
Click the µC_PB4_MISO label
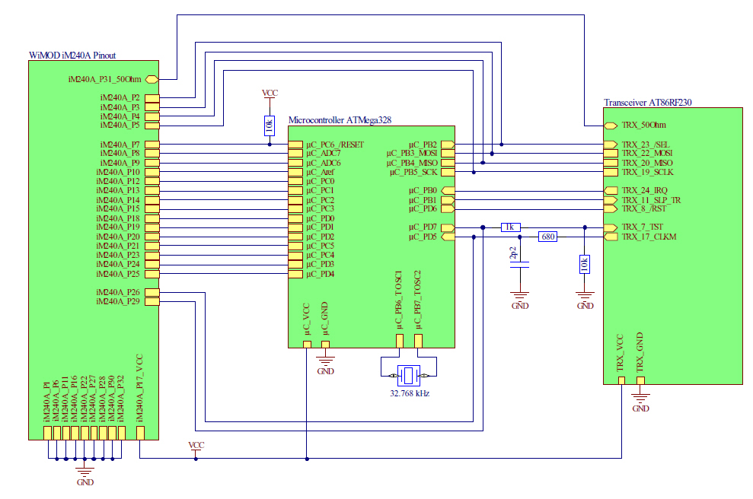pyautogui.click(x=412, y=163)
